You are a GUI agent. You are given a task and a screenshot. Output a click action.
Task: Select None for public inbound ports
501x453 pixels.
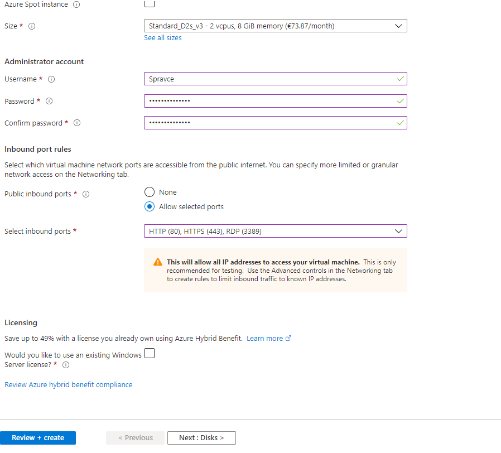pos(150,192)
